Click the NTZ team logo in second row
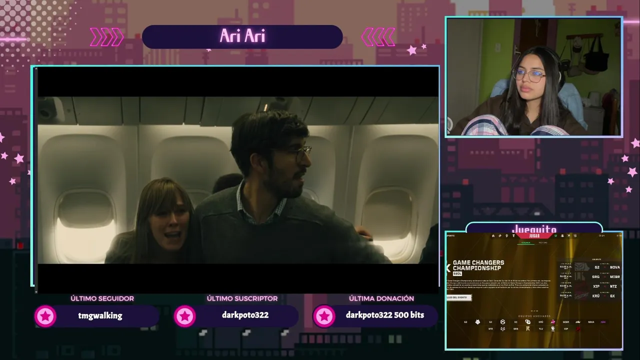 (503, 329)
